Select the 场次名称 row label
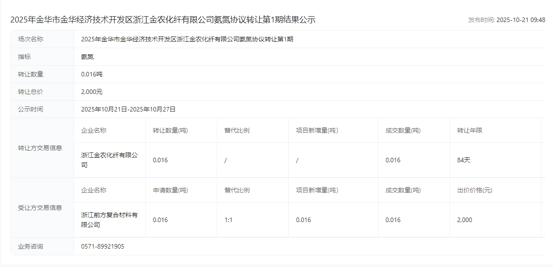The width and height of the screenshot is (553, 267). pyautogui.click(x=31, y=39)
